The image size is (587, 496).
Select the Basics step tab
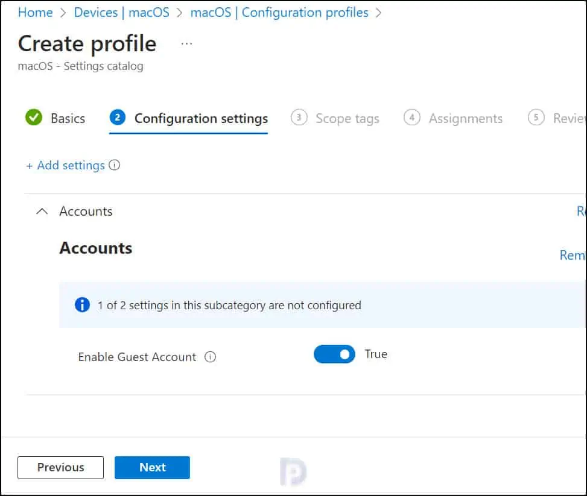pos(55,118)
